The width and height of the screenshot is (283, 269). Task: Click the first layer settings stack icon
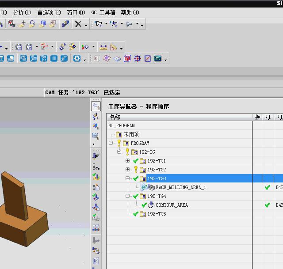coord(19,47)
